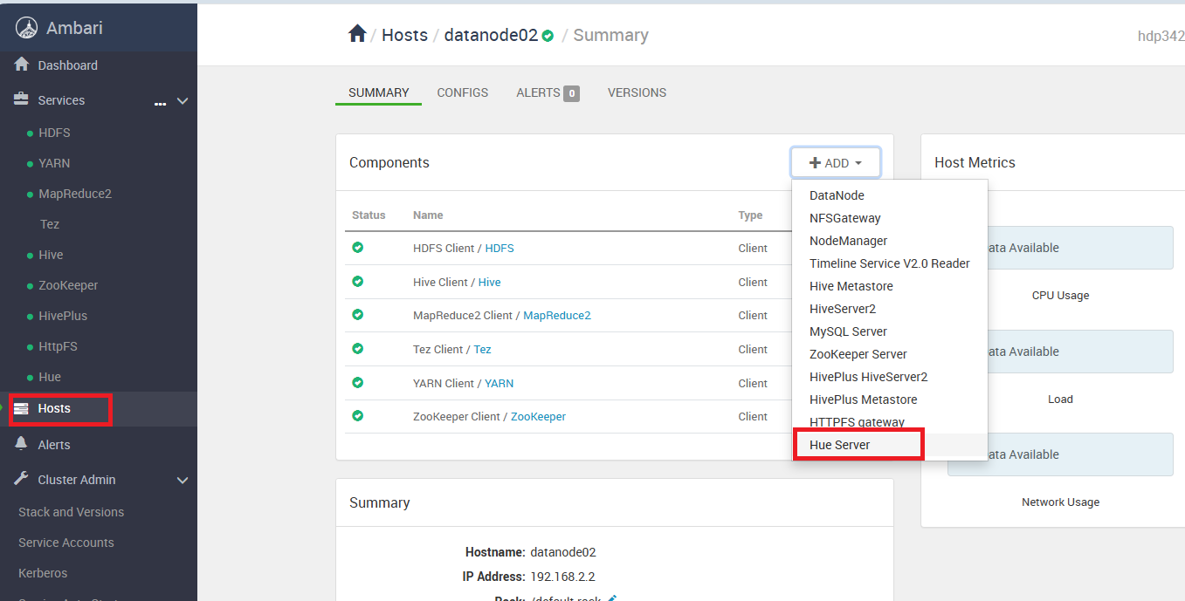Click the home icon in breadcrumb
This screenshot has height=601, width=1185.
(x=357, y=34)
